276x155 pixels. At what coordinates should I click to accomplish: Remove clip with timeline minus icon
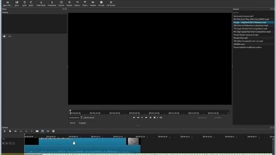(x=16, y=131)
